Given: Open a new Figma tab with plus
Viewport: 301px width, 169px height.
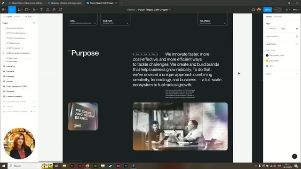Looking at the screenshot, I should [122, 3].
